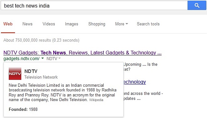The height and width of the screenshot is (118, 207).
Task: Switch to the Videos tab
Action: 49,24
